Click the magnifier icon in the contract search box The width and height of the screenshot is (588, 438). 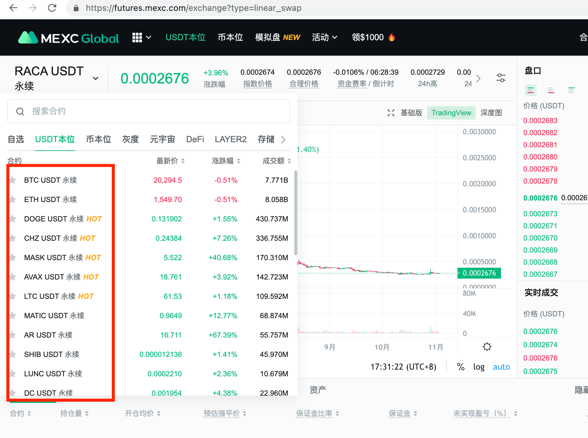20,111
